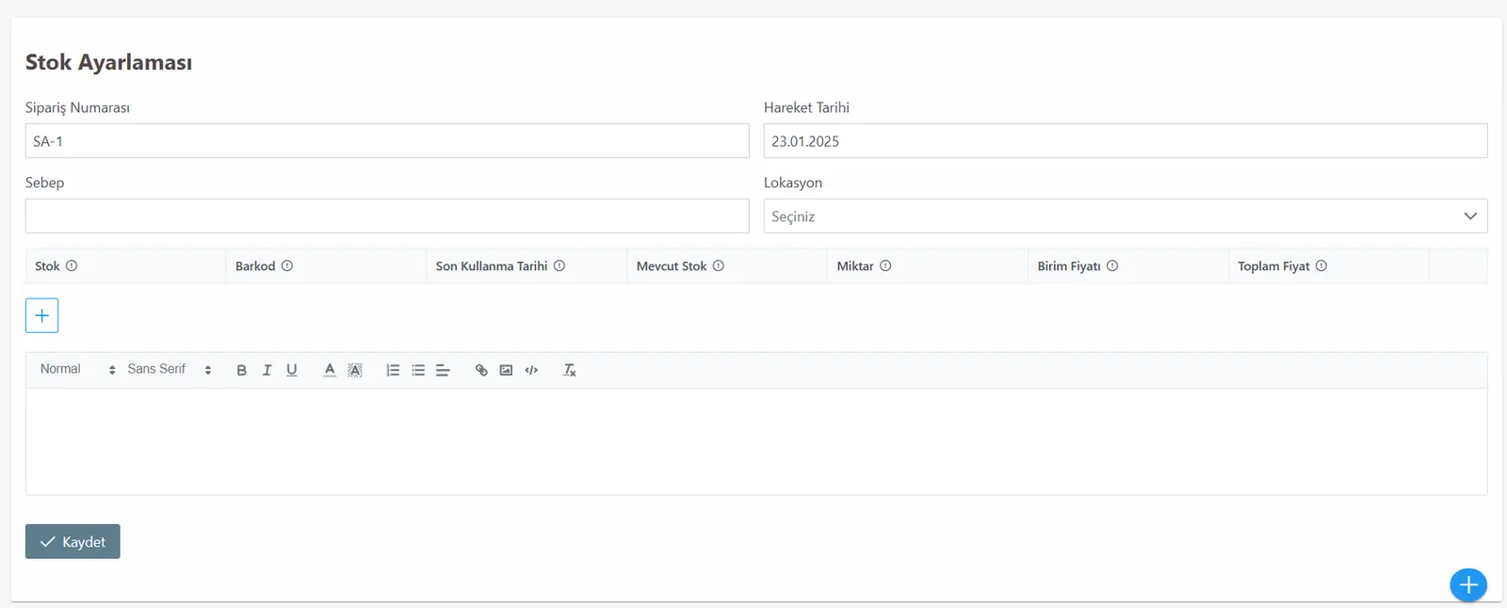Focus the Sipariş Numarası field
This screenshot has width=1507, height=608.
(x=387, y=140)
